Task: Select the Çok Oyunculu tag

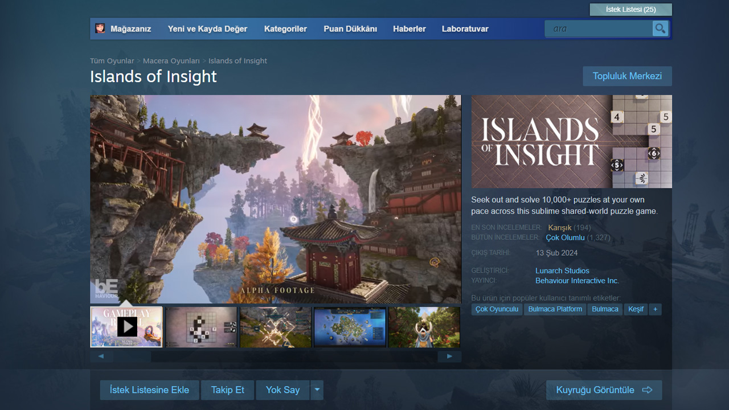Action: (497, 309)
